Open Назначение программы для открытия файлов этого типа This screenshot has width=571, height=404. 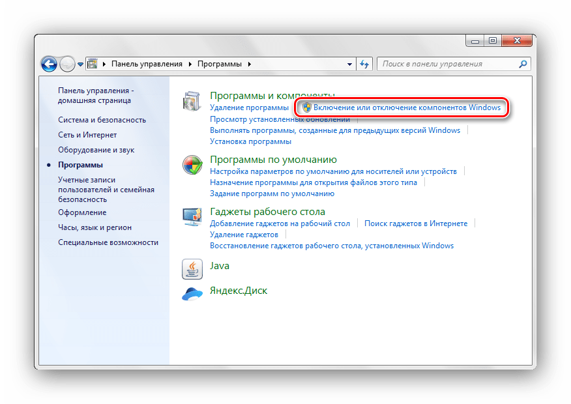point(313,182)
